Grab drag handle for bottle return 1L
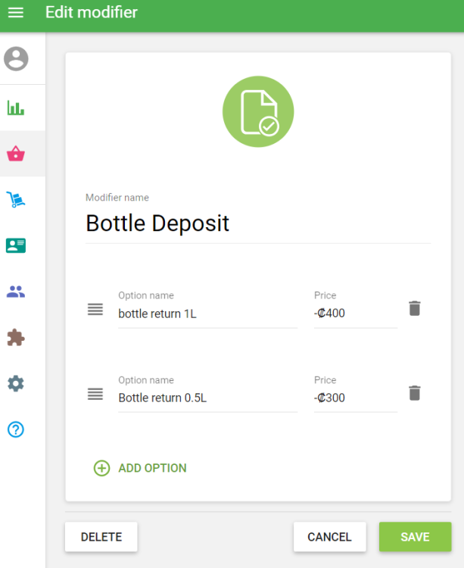Image resolution: width=464 pixels, height=568 pixels. click(x=95, y=309)
